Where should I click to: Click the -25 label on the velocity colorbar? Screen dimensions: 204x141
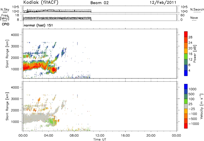[192, 109]
